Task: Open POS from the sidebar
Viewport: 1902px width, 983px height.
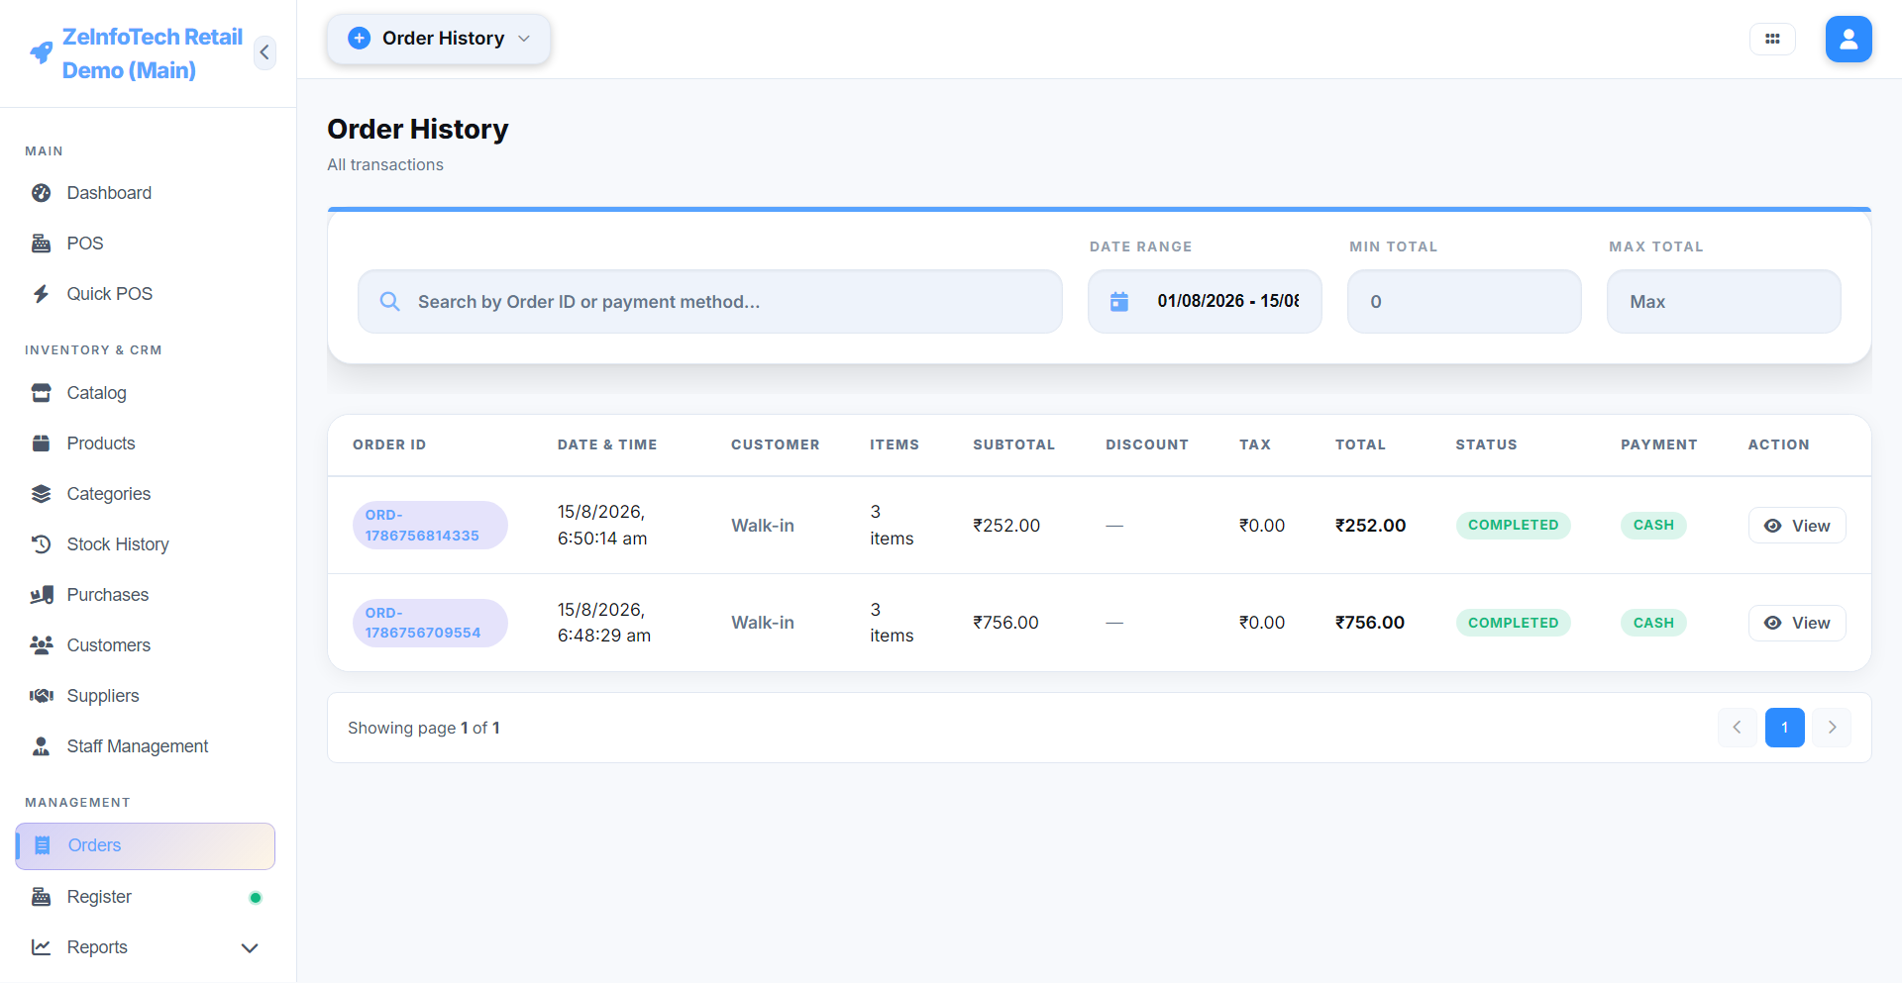Action: 145,244
